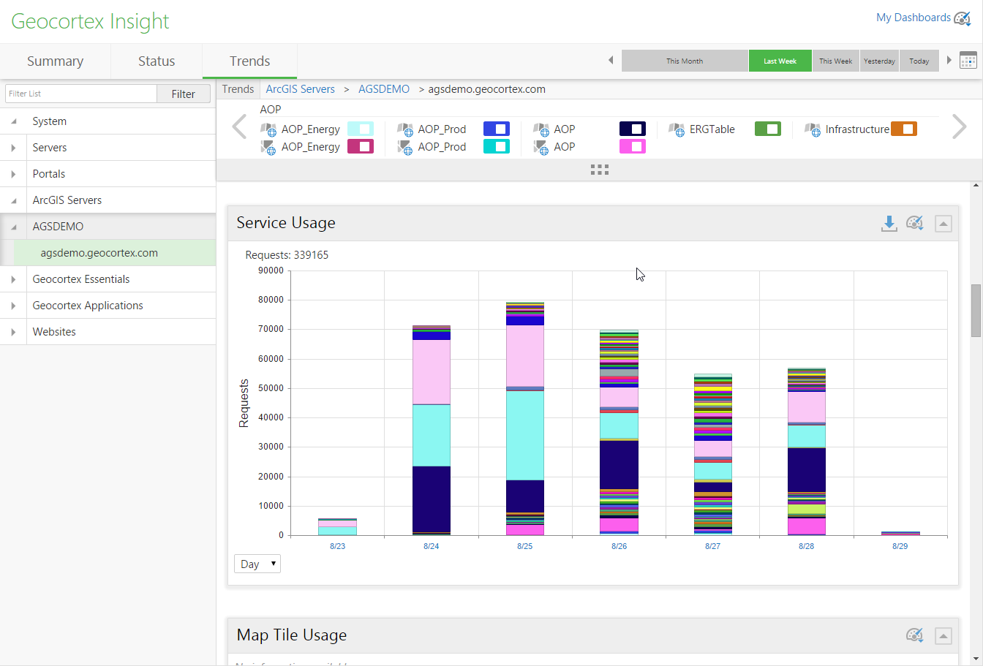Add Map Tile Usage to dashboard icon
The height and width of the screenshot is (666, 983).
pyautogui.click(x=914, y=635)
